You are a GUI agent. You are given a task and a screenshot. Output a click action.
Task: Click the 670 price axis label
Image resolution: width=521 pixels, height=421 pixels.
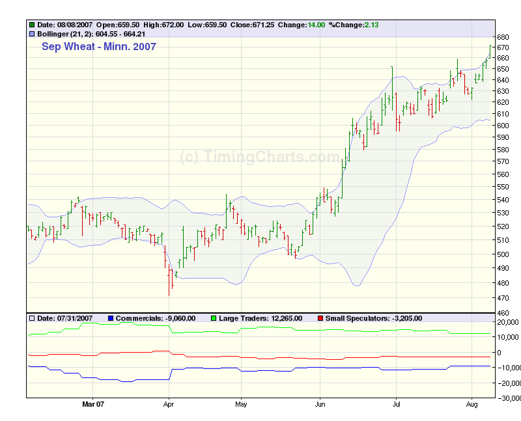point(503,48)
